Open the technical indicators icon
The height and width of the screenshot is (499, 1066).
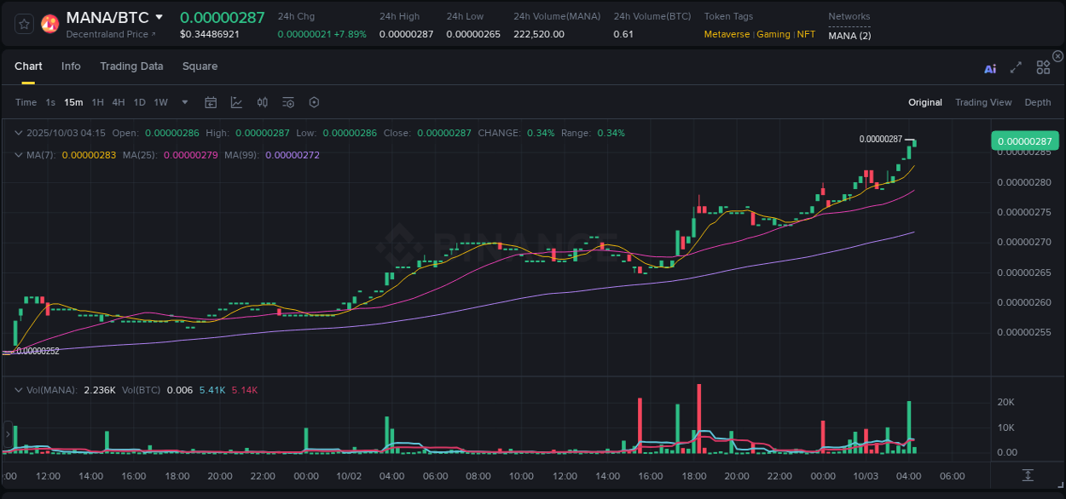click(287, 102)
